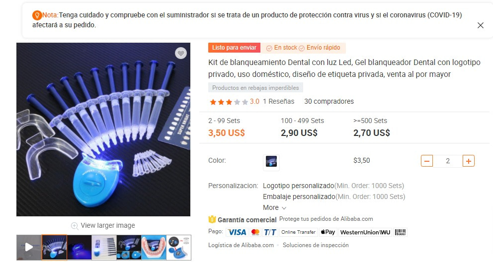Click the orange Nota lightbulb icon
Screen dimensions: 493x262
37,15
